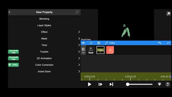Expand the Tracker chevron arrow
The width and height of the screenshot is (172, 97).
(x=79, y=52)
